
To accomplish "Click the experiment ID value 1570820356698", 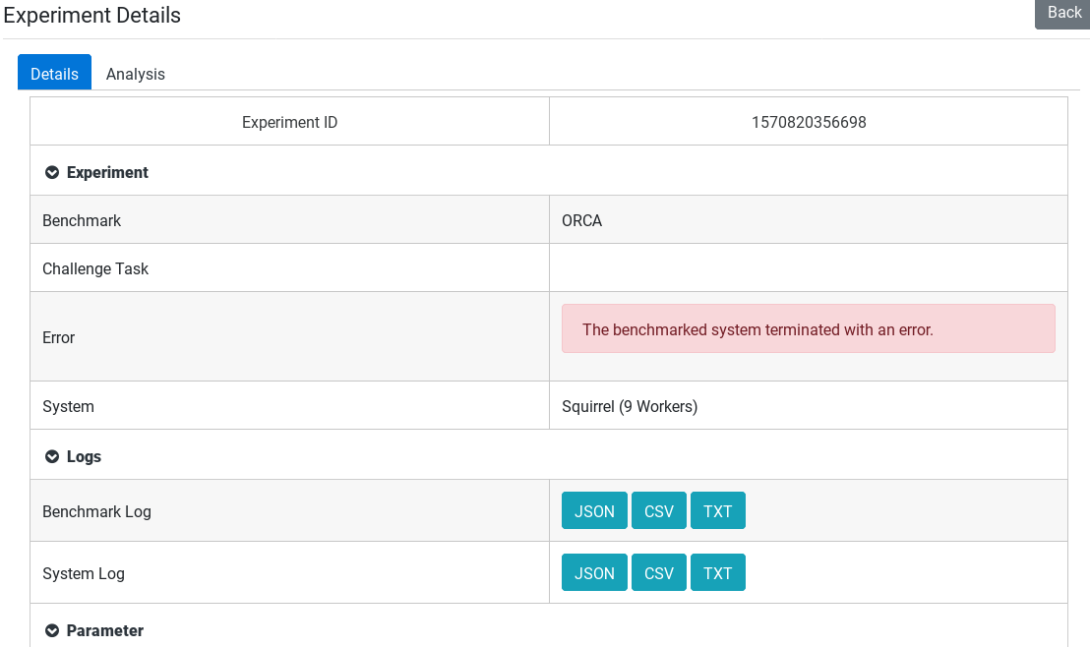I will tap(809, 122).
